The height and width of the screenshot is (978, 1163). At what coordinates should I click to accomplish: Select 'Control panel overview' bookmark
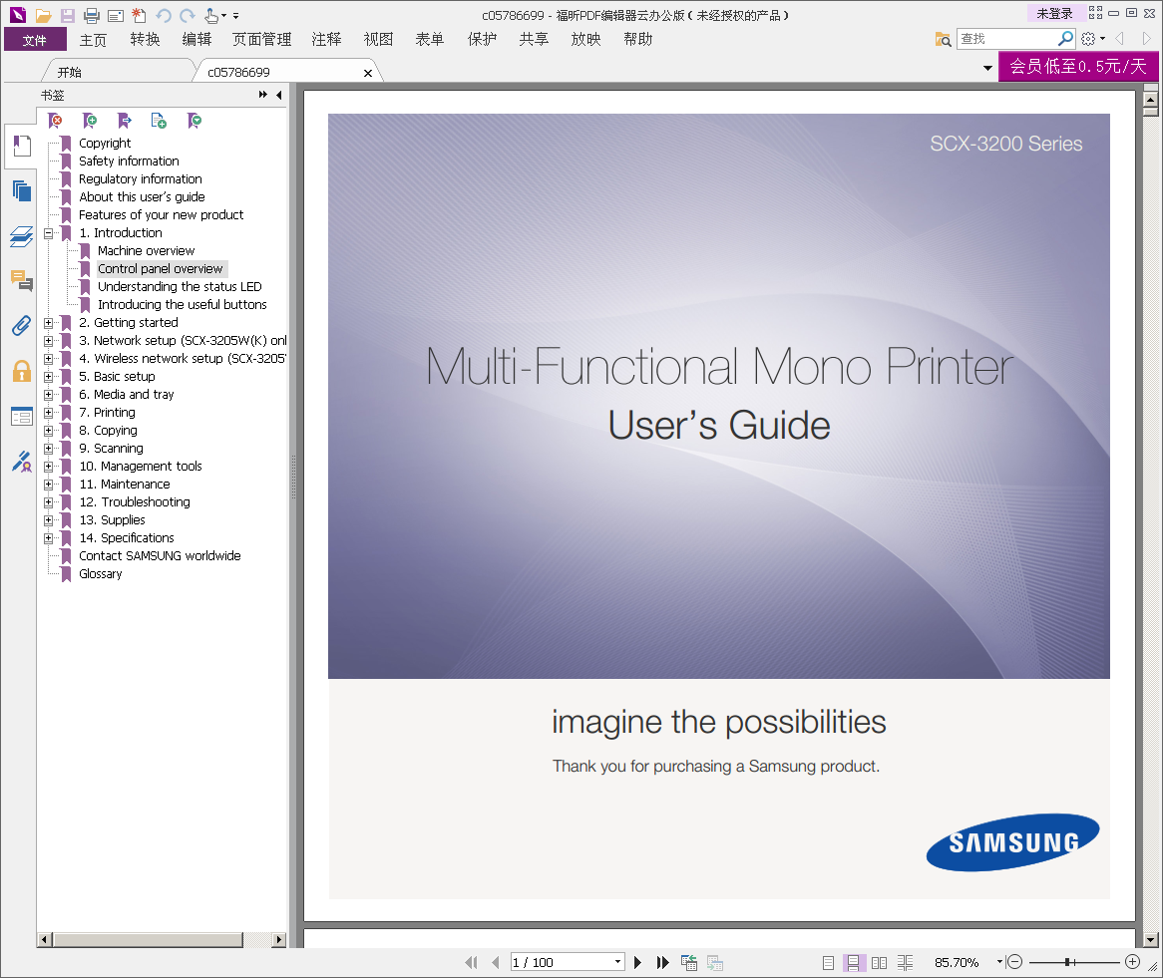(x=161, y=268)
